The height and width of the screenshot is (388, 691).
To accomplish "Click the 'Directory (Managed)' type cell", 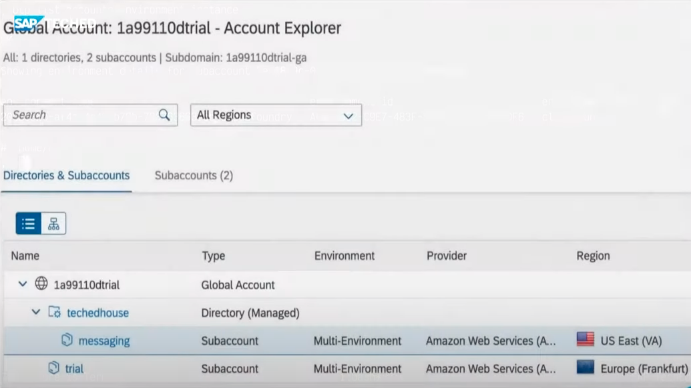I will click(250, 313).
